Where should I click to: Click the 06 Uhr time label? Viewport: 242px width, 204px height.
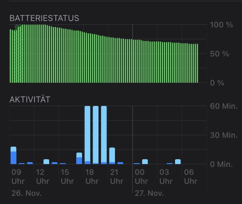point(190,177)
